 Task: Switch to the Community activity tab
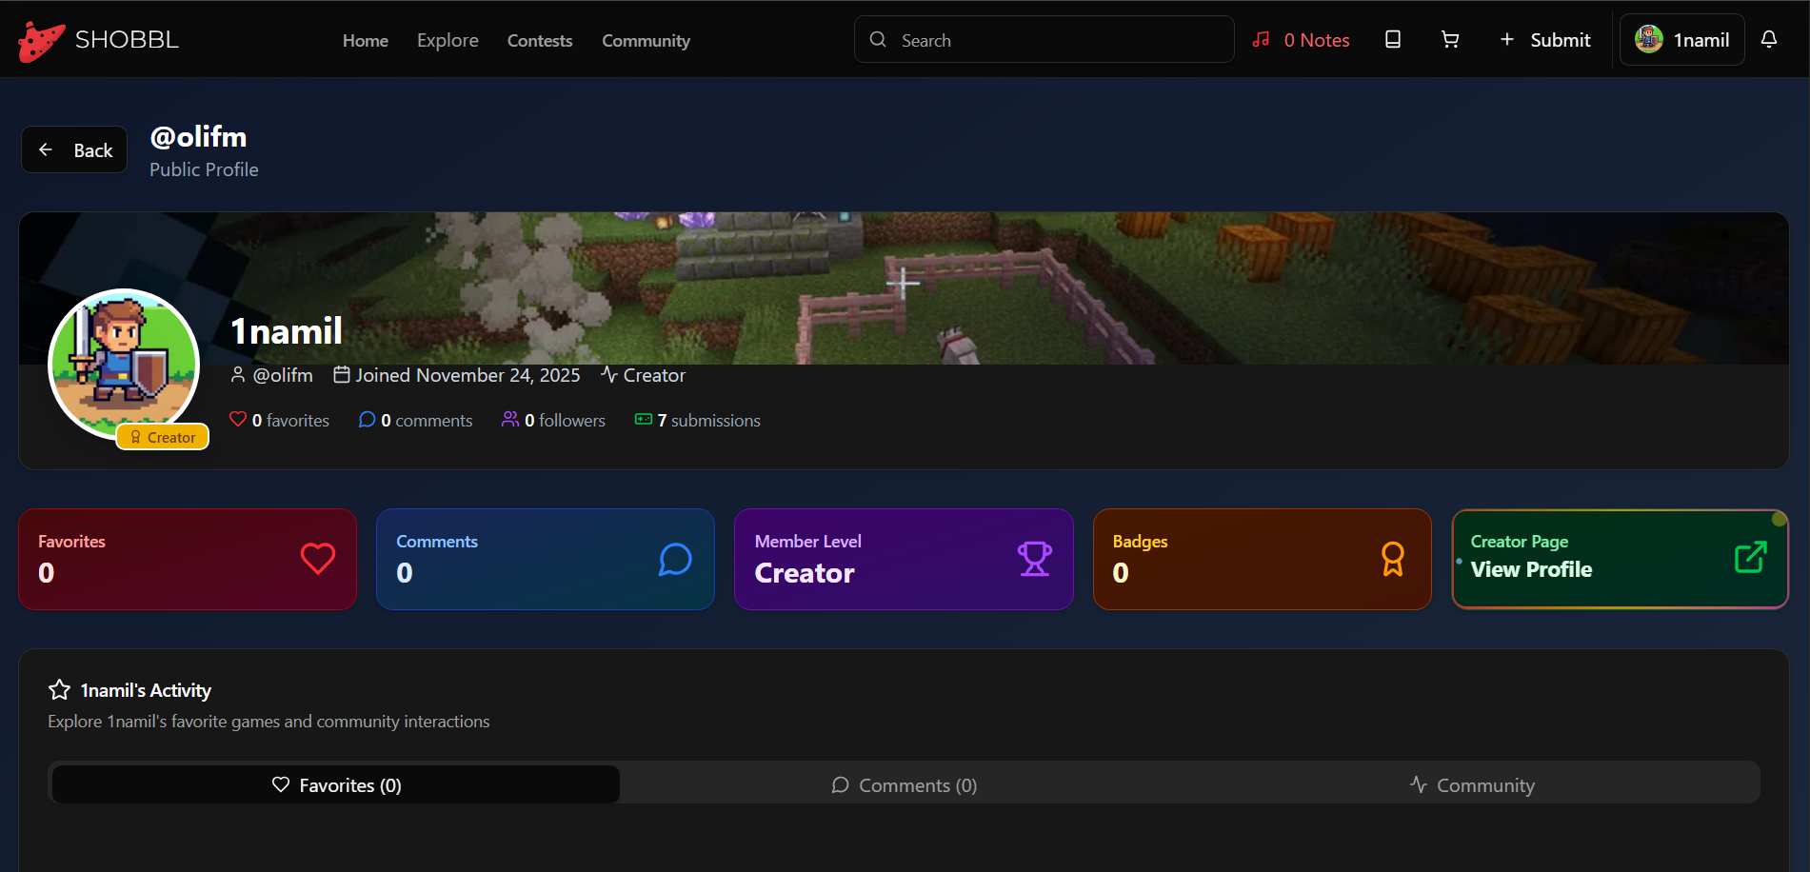pyautogui.click(x=1473, y=784)
